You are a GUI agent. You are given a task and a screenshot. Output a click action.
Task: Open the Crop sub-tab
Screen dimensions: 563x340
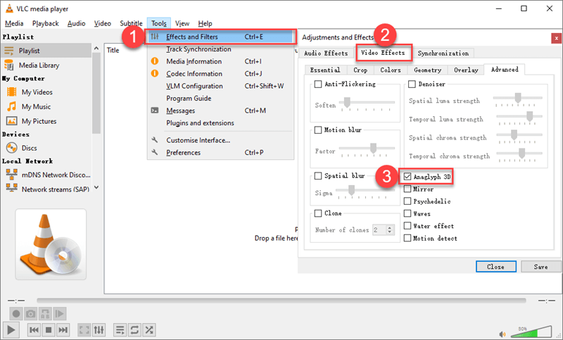[360, 70]
